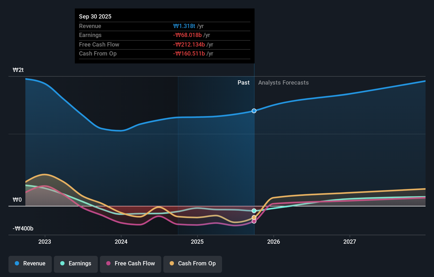Toggle the Revenue series visibility
The height and width of the screenshot is (277, 434).
pyautogui.click(x=30, y=264)
